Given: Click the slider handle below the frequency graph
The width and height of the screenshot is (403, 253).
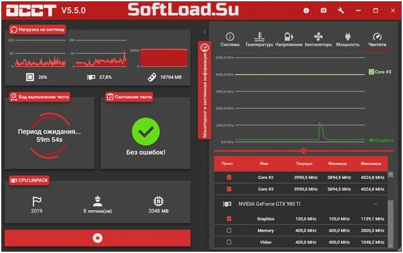Looking at the screenshot, I should click(304, 151).
